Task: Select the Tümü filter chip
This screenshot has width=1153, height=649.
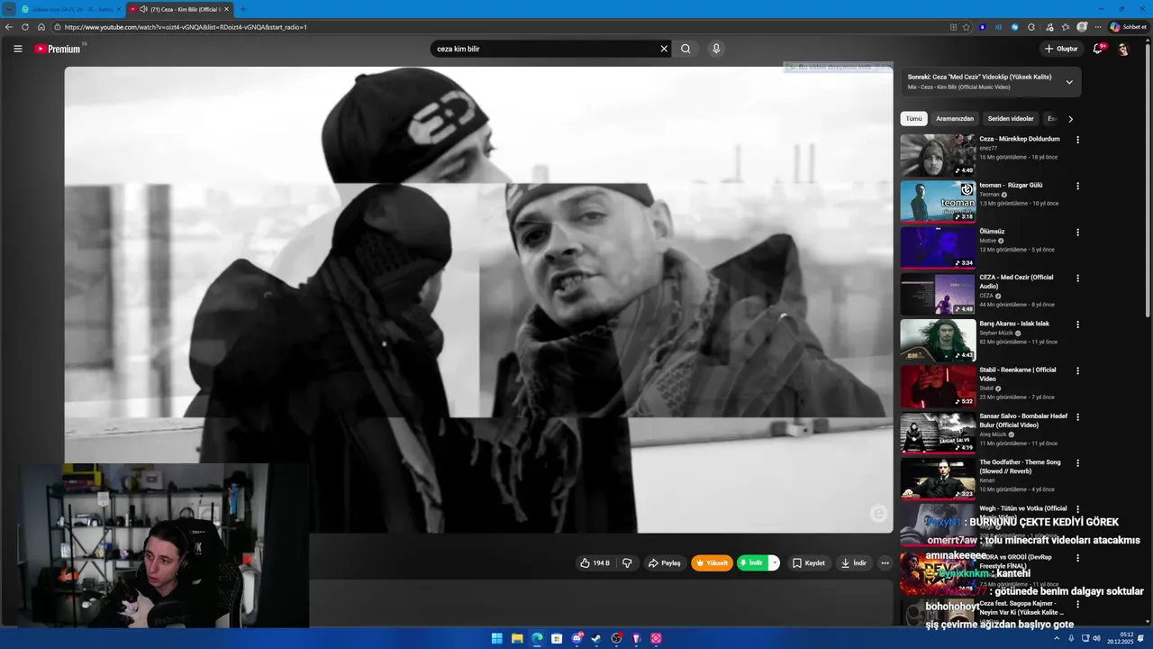Action: pos(913,118)
